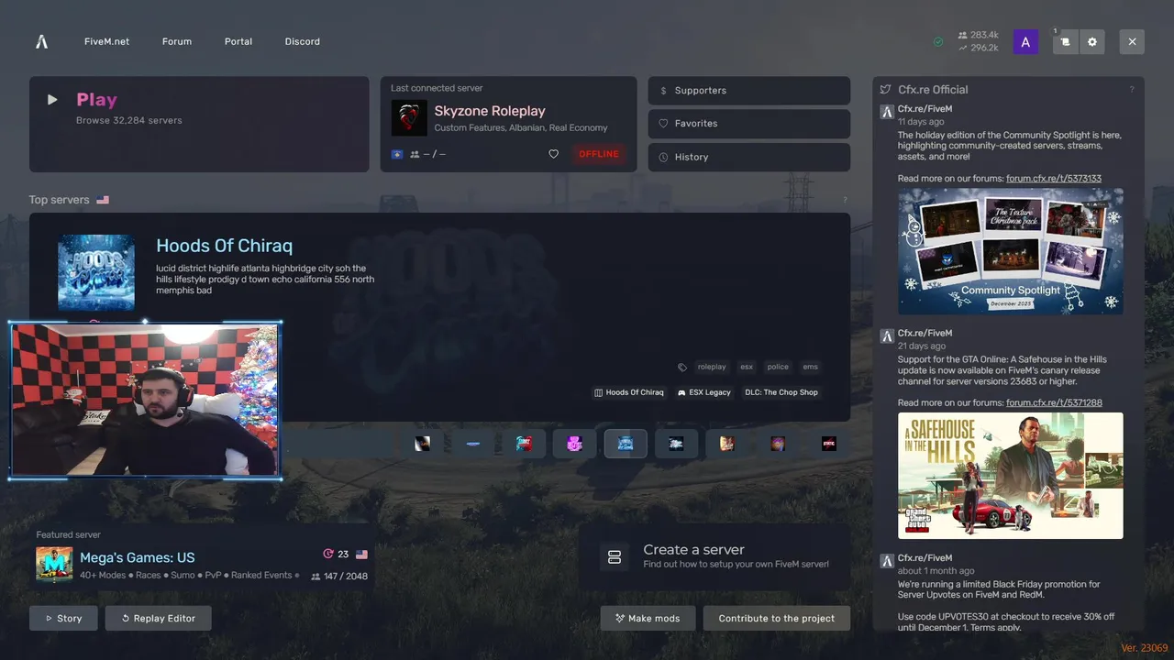Click the server stack icon beside Create a server
1174x660 pixels.
[615, 556]
